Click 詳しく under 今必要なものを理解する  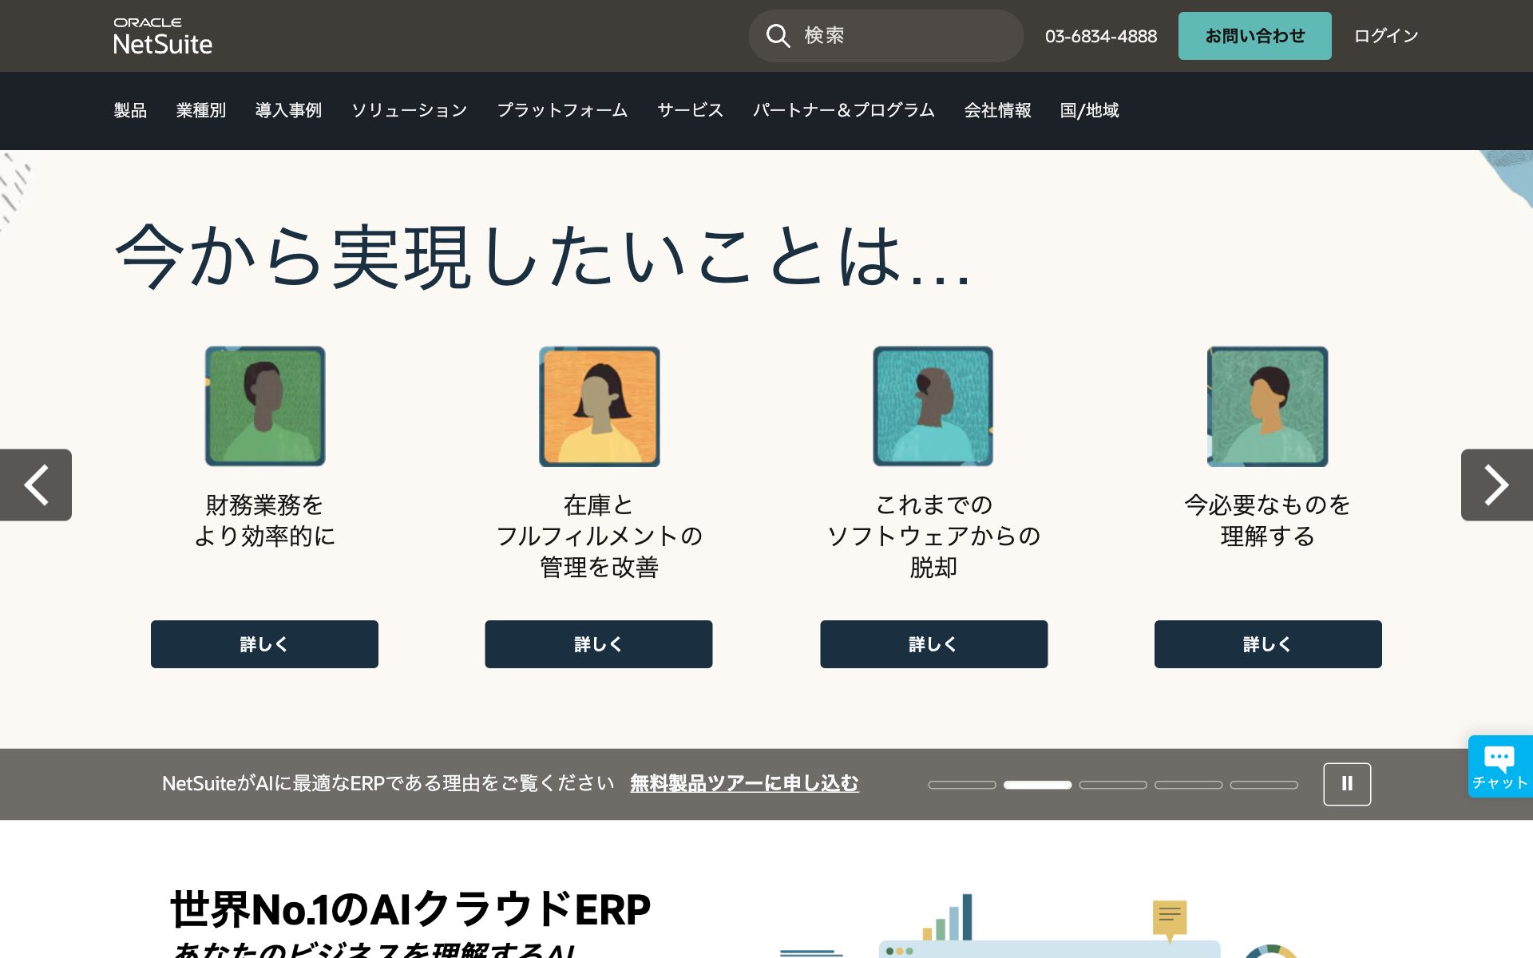click(1268, 644)
